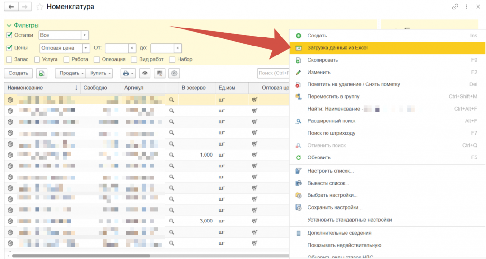Add Номенклатура to favorites with star icon
The image size is (486, 259).
tap(40, 7)
